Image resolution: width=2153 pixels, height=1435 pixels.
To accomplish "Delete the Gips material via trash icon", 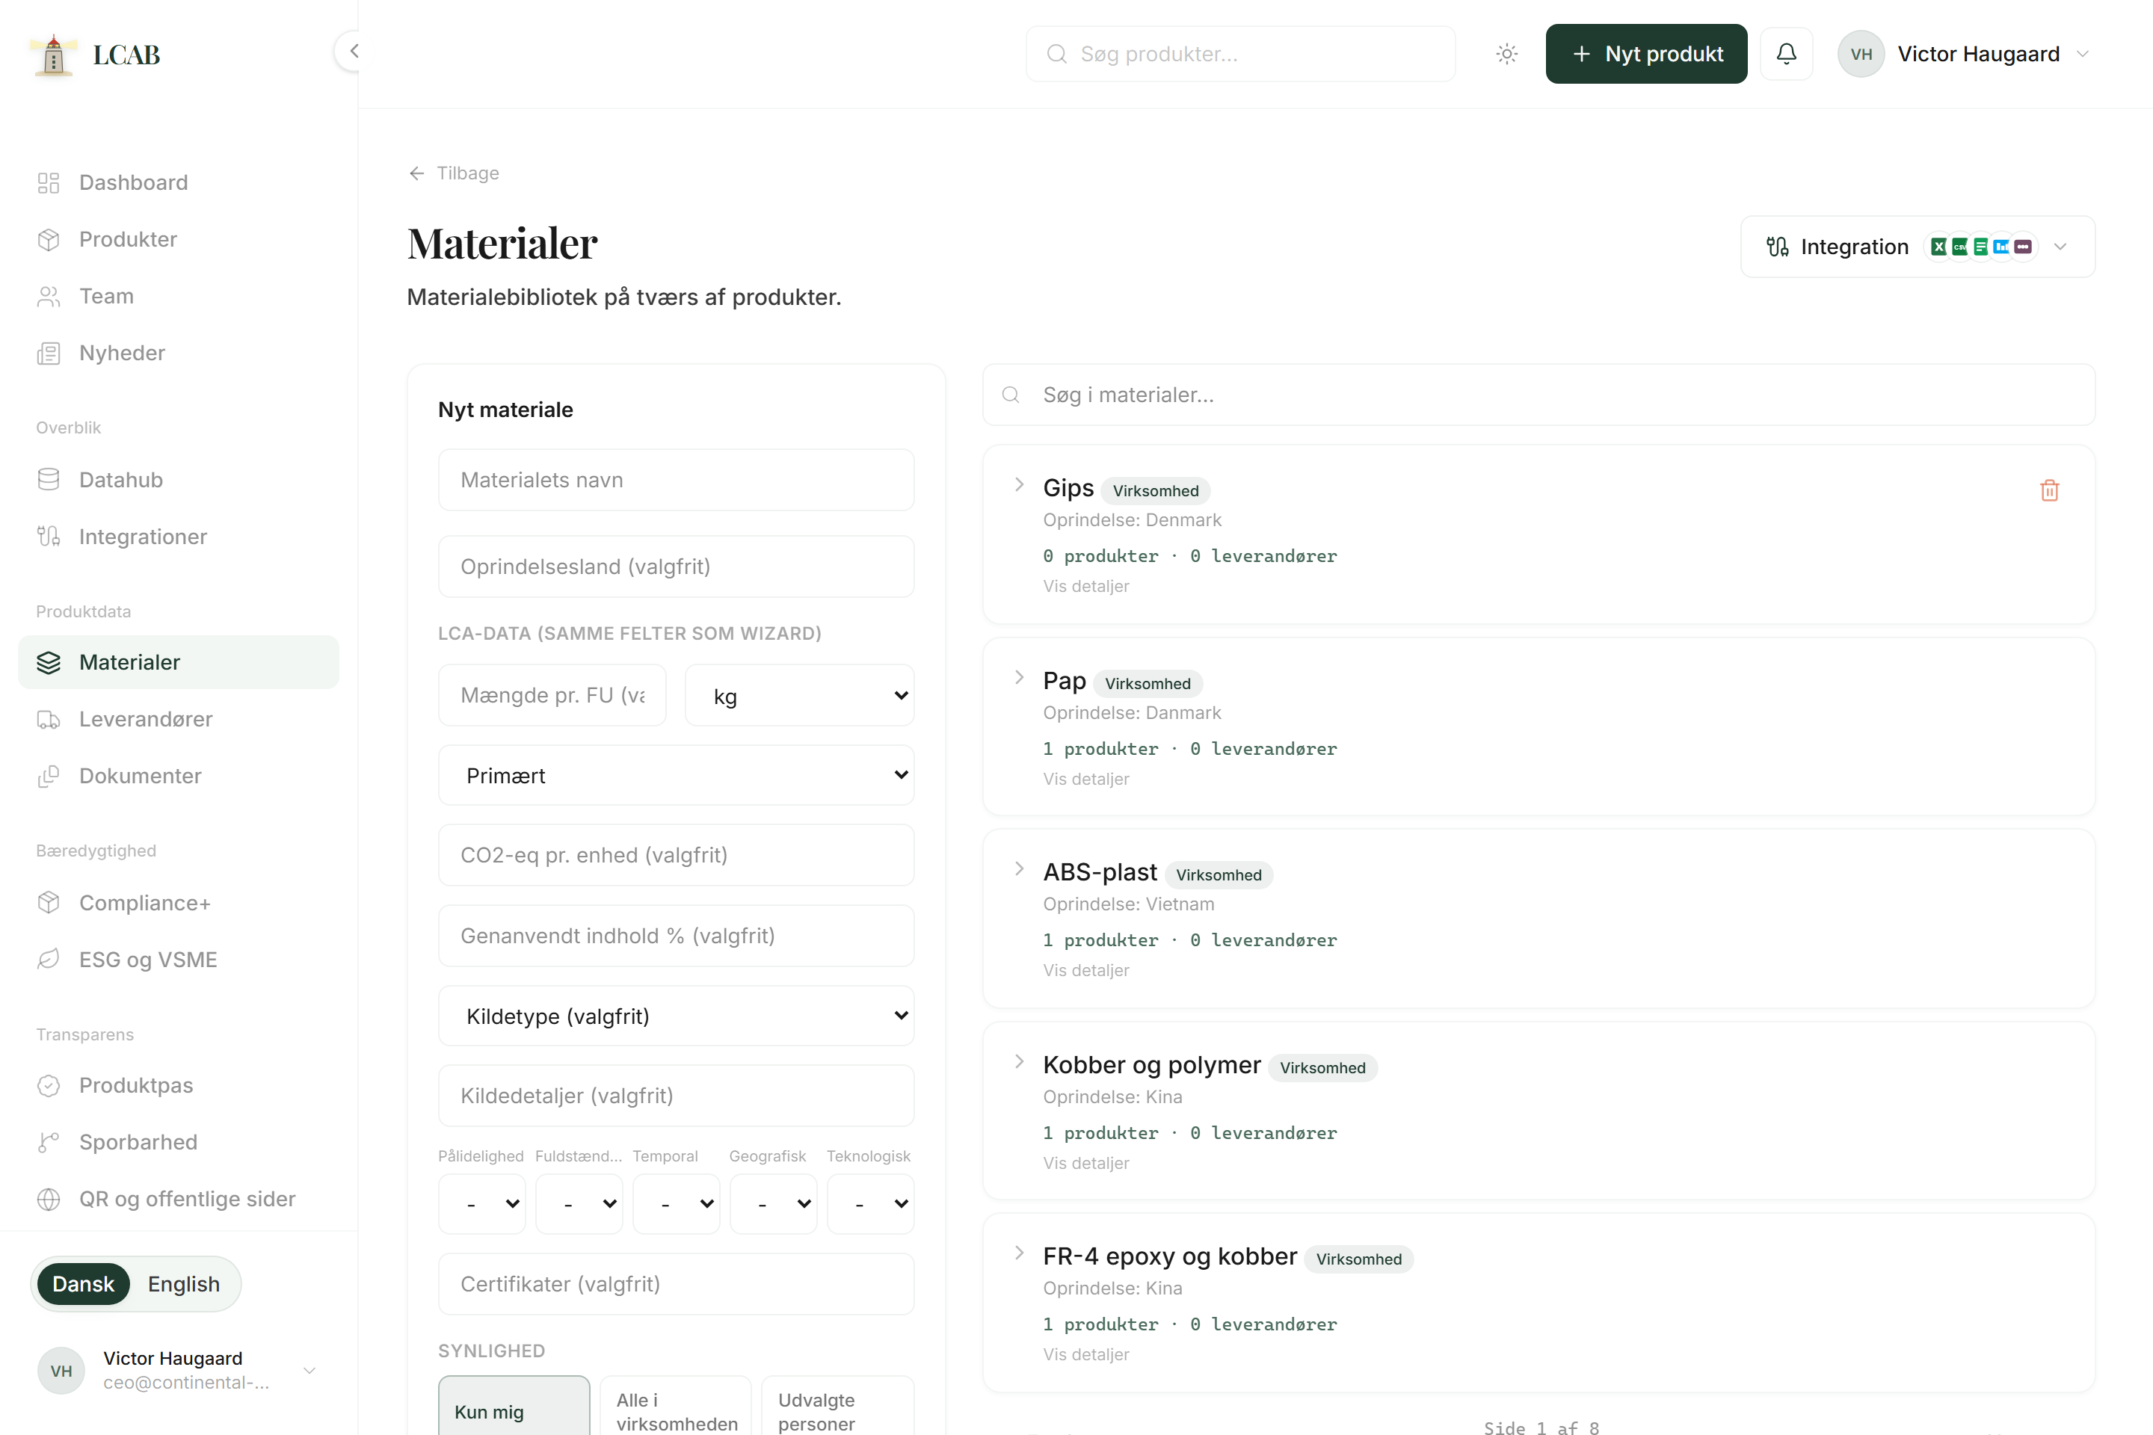I will (2050, 490).
